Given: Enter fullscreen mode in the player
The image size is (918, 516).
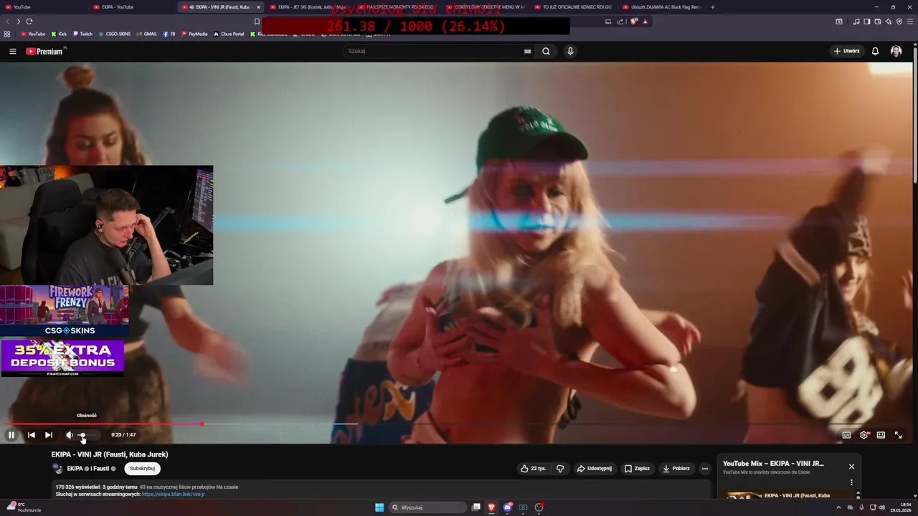Looking at the screenshot, I should (x=898, y=435).
